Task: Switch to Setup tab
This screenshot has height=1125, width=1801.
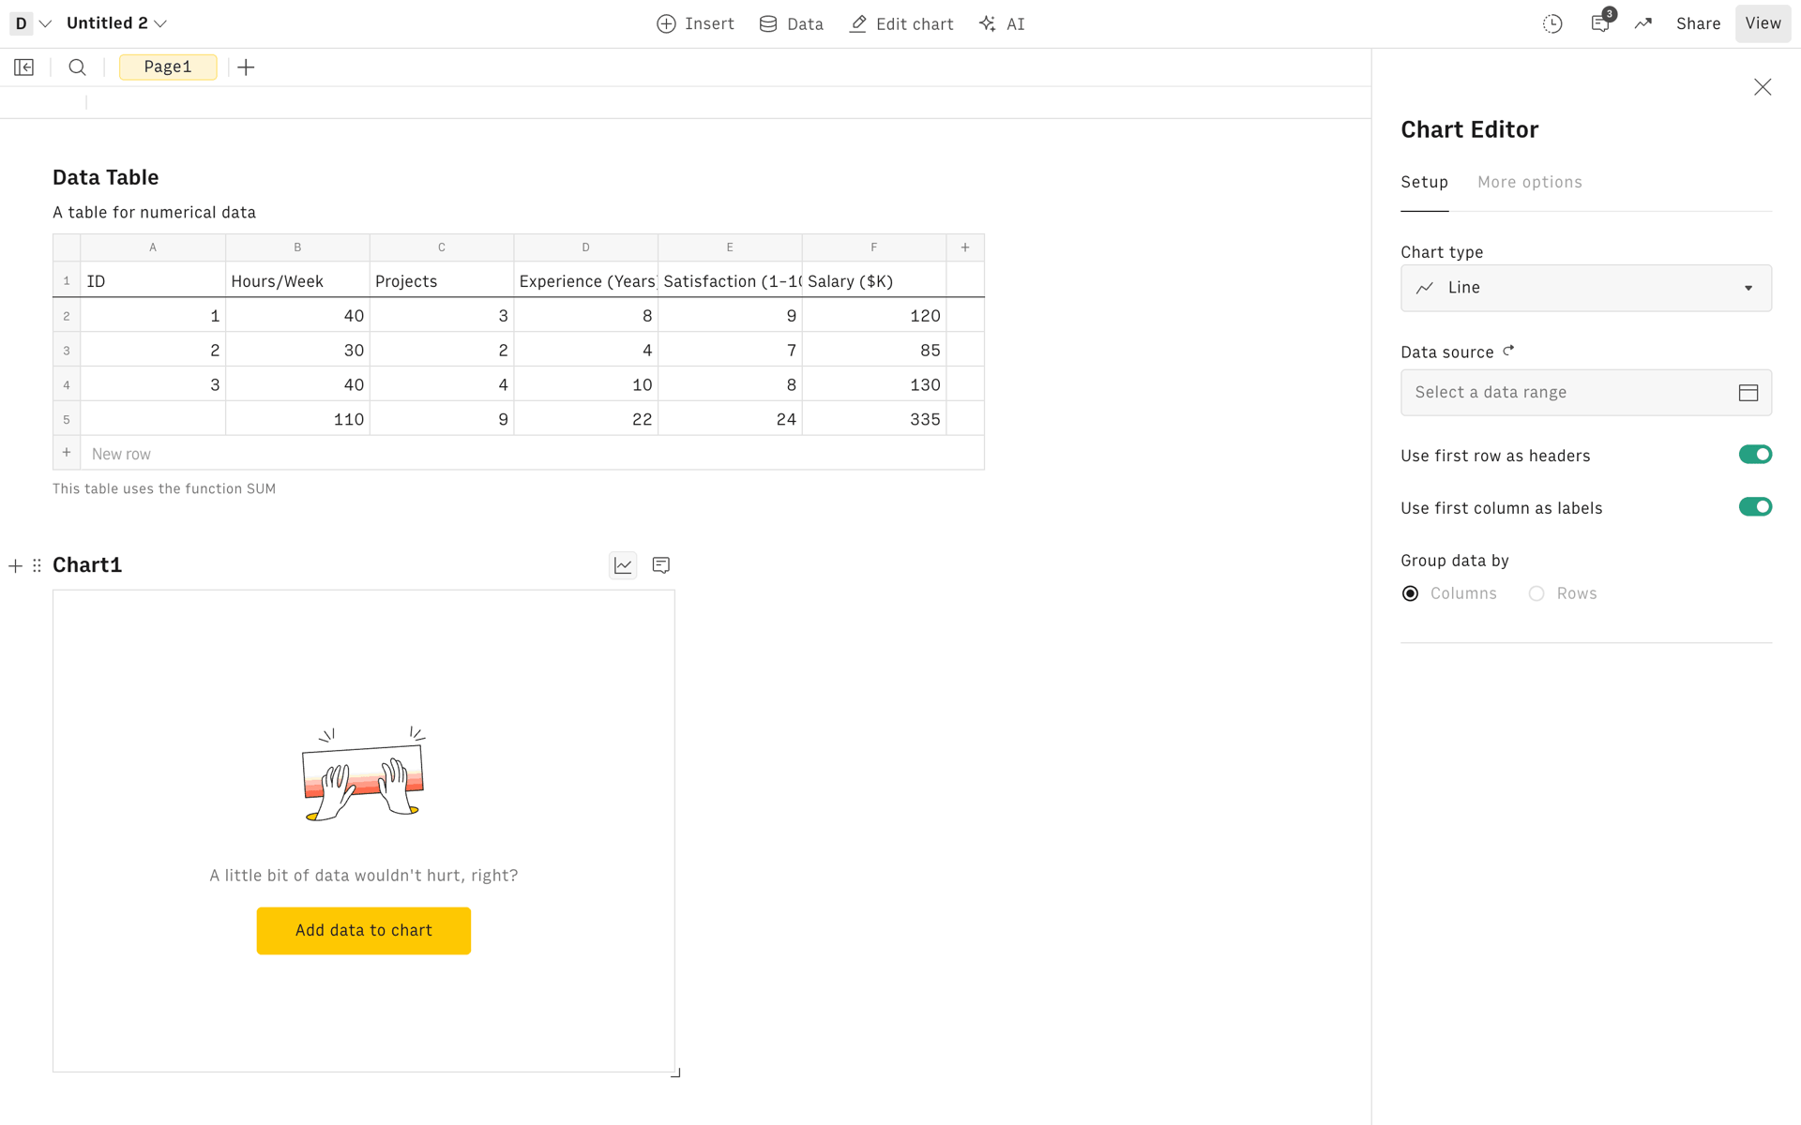Action: [x=1424, y=182]
